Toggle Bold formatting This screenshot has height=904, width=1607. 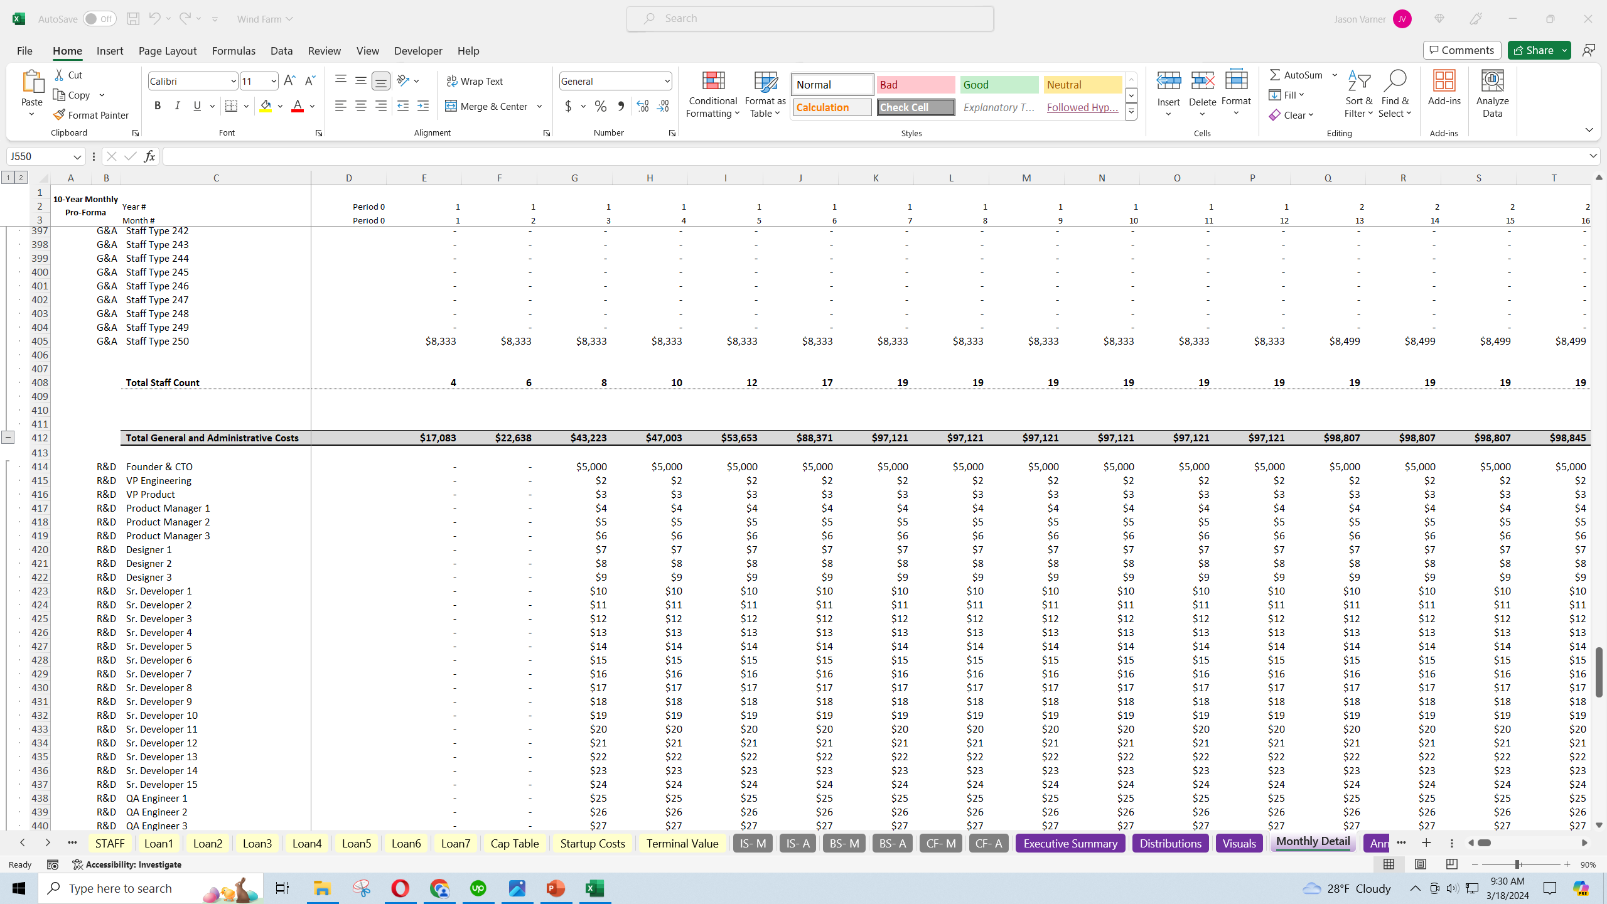pos(158,106)
